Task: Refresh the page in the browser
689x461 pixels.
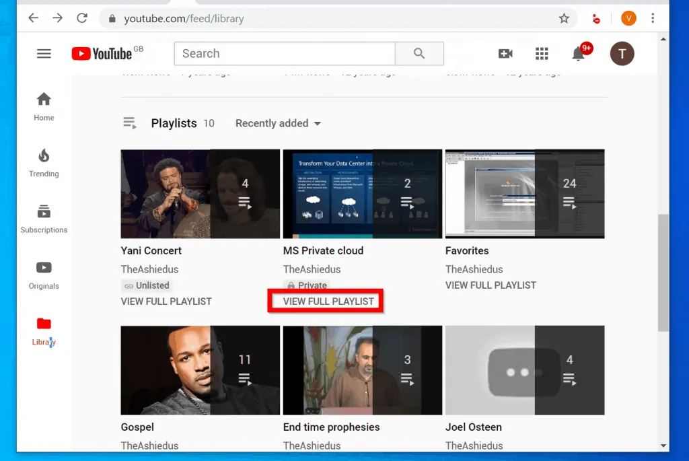Action: point(82,18)
